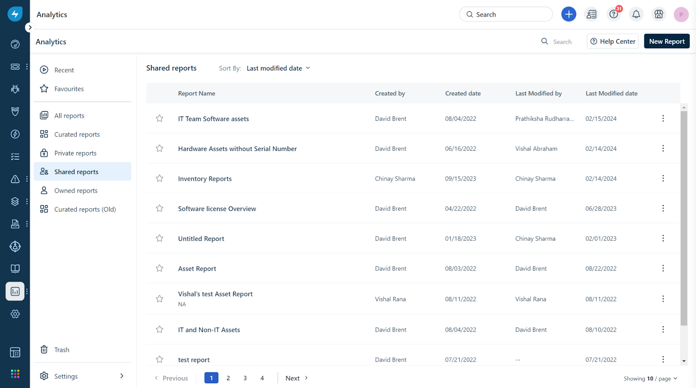Go to page 2 of reports
The width and height of the screenshot is (696, 388).
[228, 378]
